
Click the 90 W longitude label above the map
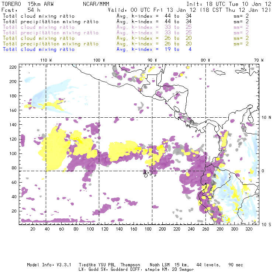[x=152, y=60]
